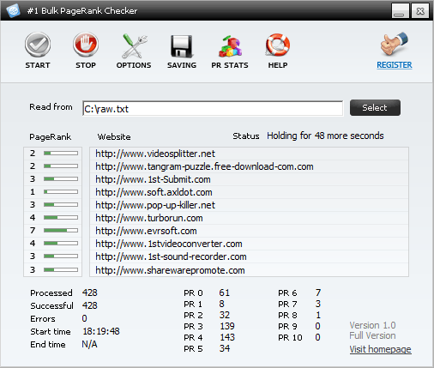Click the thumbs-up register icon

[394, 44]
